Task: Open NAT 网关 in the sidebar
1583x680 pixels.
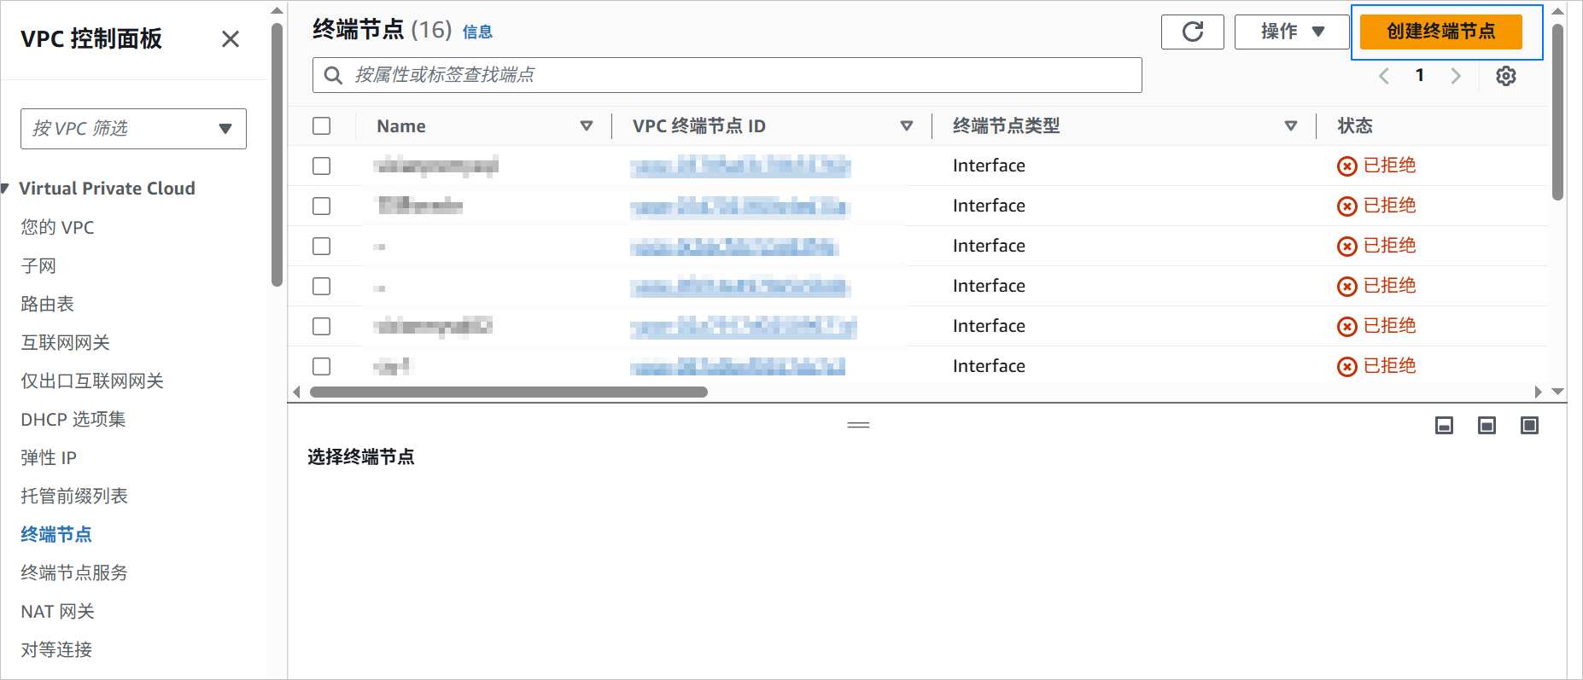Action: coord(58,612)
